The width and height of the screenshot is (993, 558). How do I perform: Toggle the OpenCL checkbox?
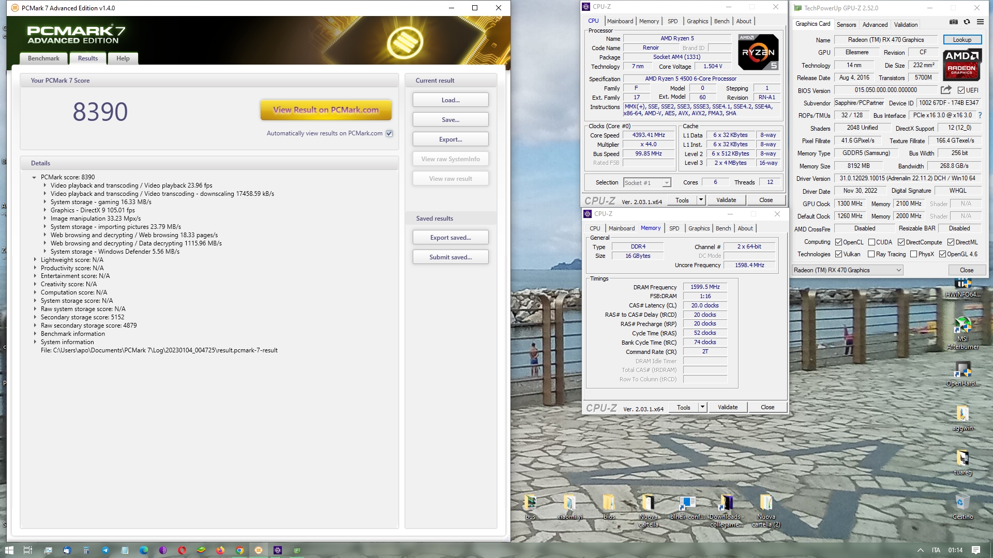tap(838, 242)
